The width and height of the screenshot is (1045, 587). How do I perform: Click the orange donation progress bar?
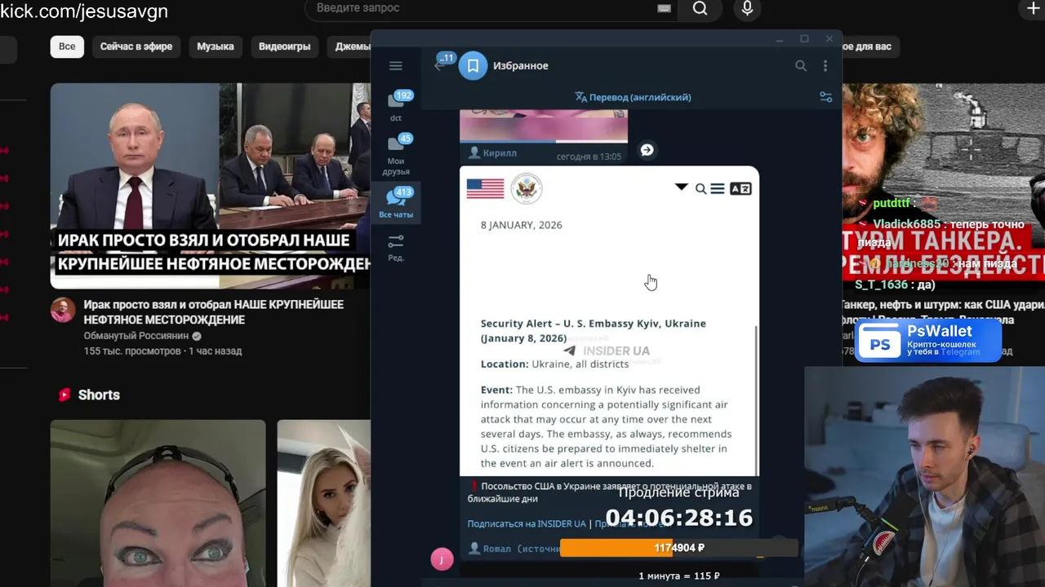coord(678,548)
